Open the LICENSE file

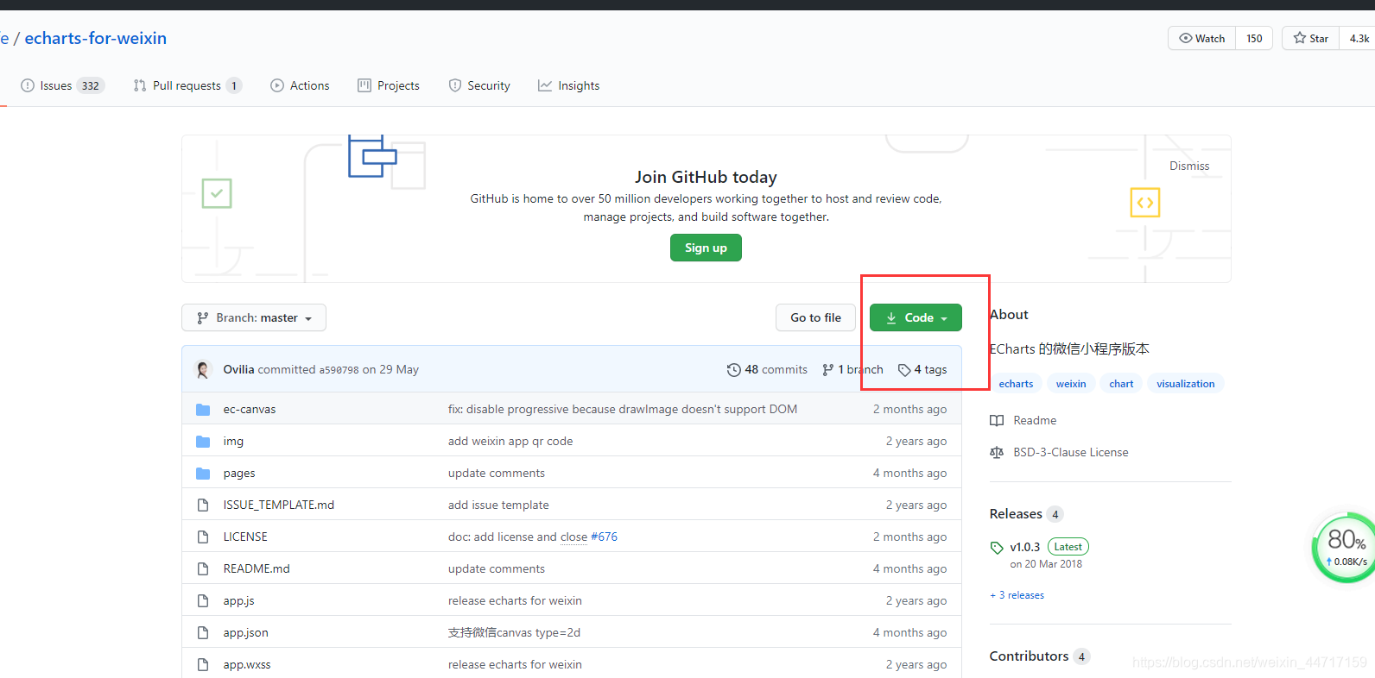coord(245,537)
